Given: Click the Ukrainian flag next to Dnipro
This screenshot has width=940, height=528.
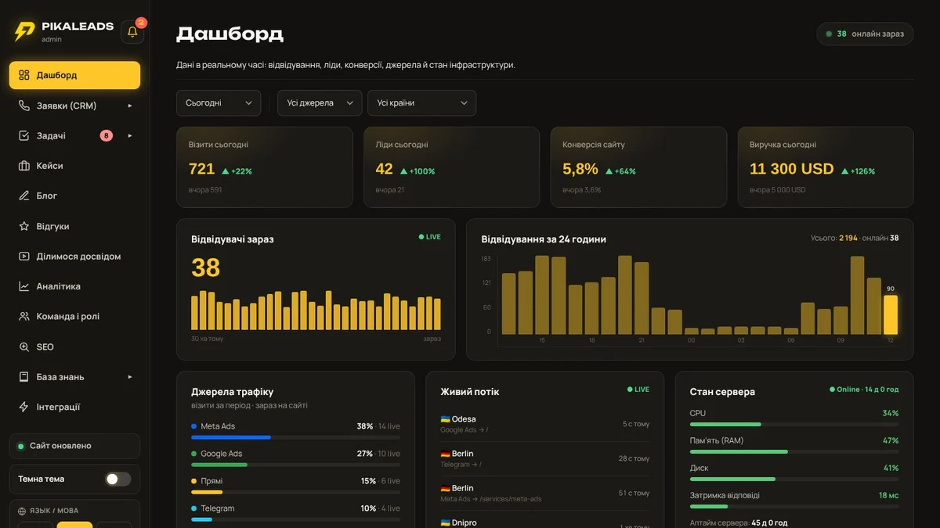Looking at the screenshot, I should (445, 523).
